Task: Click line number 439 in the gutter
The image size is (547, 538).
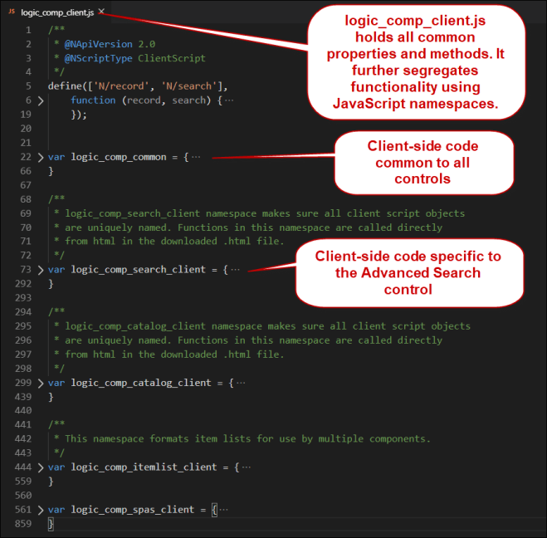Action: click(x=23, y=397)
